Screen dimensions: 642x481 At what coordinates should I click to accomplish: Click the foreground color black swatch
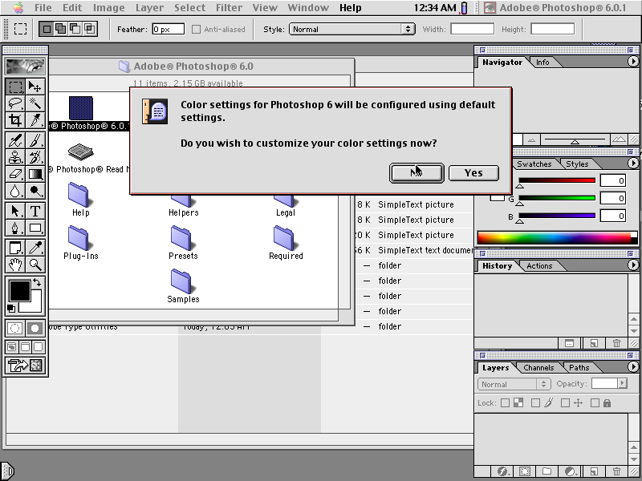19,290
